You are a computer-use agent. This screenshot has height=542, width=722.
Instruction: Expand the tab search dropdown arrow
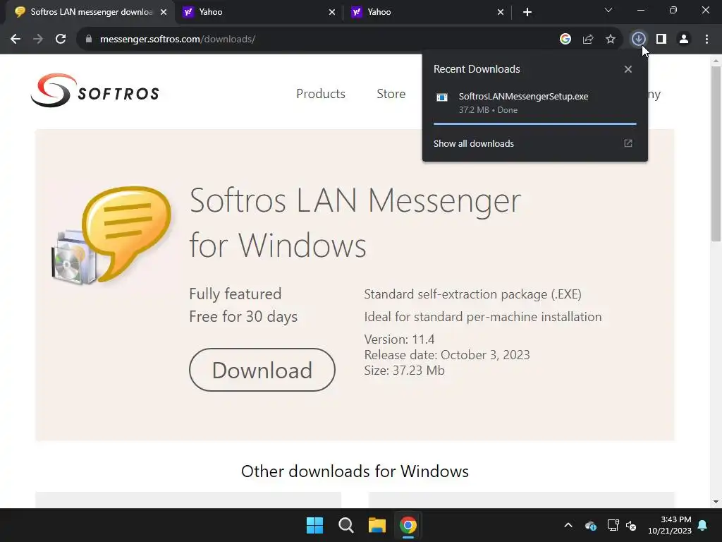click(608, 10)
